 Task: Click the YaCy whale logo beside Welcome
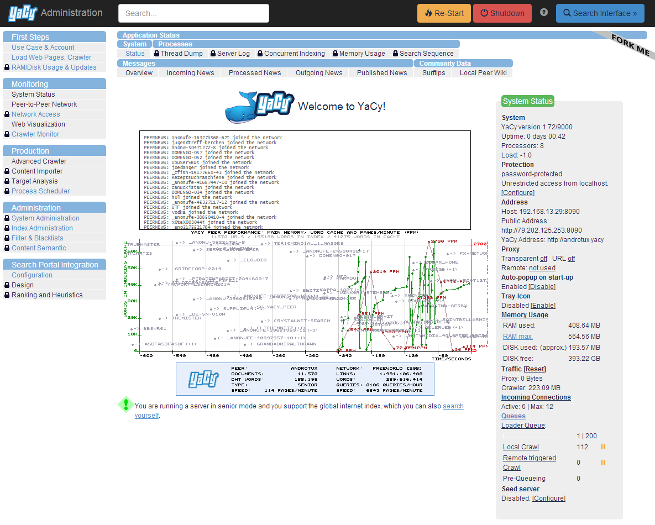click(x=259, y=107)
